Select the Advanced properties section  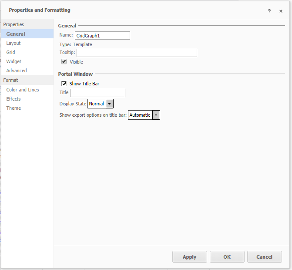pyautogui.click(x=17, y=71)
